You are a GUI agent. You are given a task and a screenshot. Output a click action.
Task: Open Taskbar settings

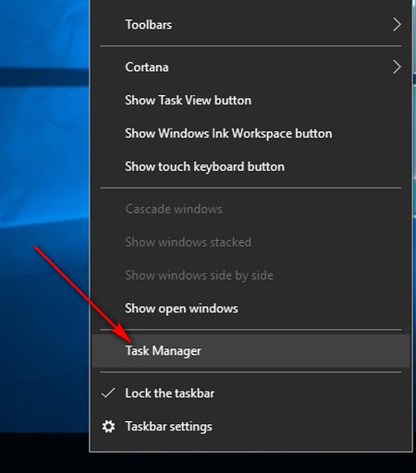tap(251, 427)
